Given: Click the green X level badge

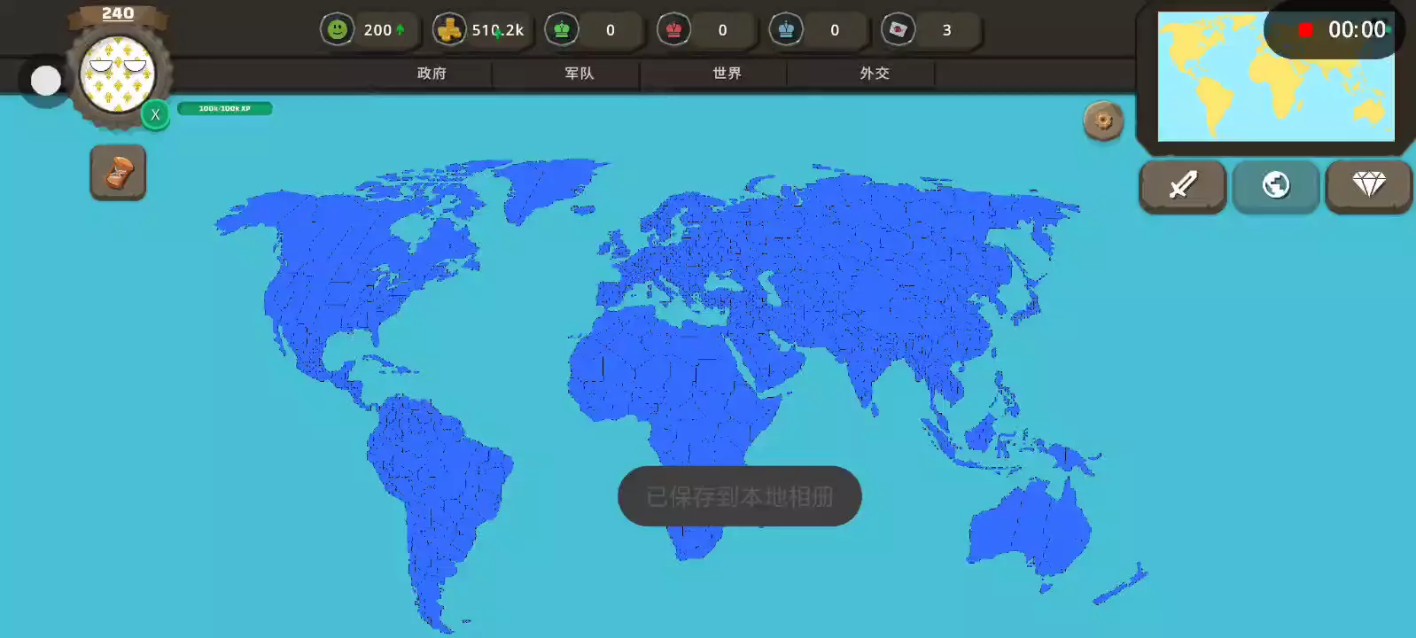Looking at the screenshot, I should pyautogui.click(x=155, y=115).
